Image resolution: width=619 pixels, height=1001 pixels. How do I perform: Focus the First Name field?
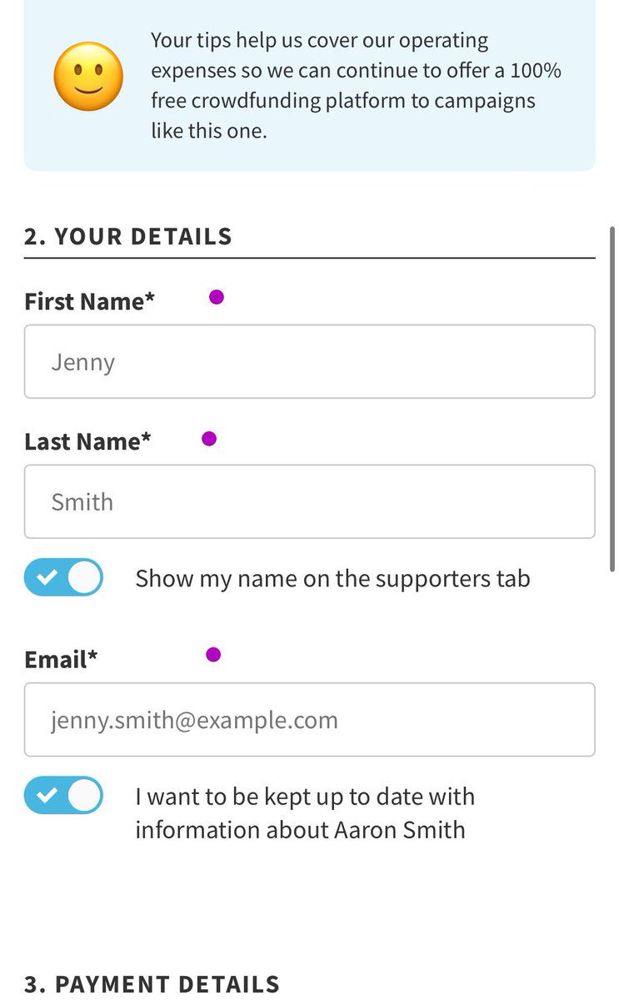[x=309, y=362]
